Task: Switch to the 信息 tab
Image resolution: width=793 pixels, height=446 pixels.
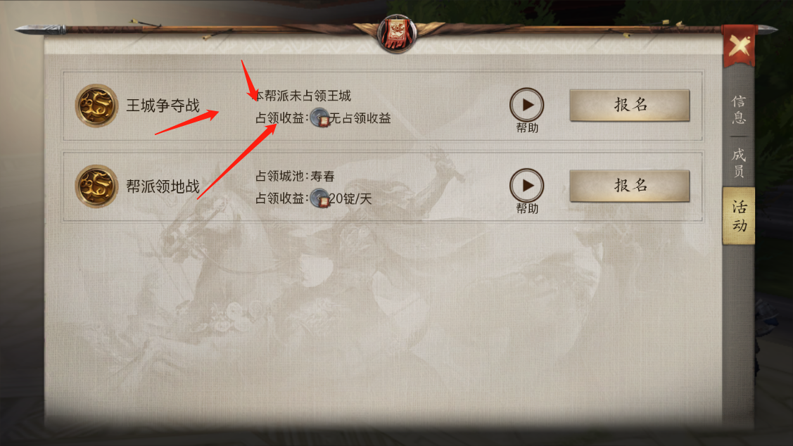Action: coord(739,110)
